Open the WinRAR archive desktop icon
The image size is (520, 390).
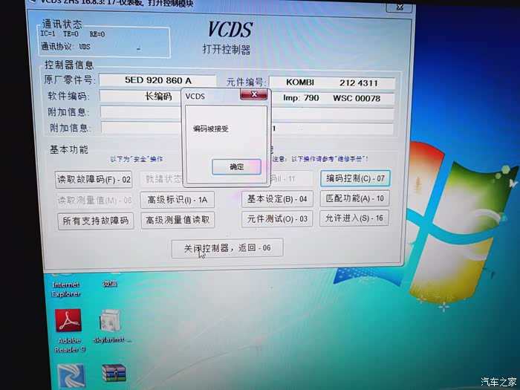114,375
